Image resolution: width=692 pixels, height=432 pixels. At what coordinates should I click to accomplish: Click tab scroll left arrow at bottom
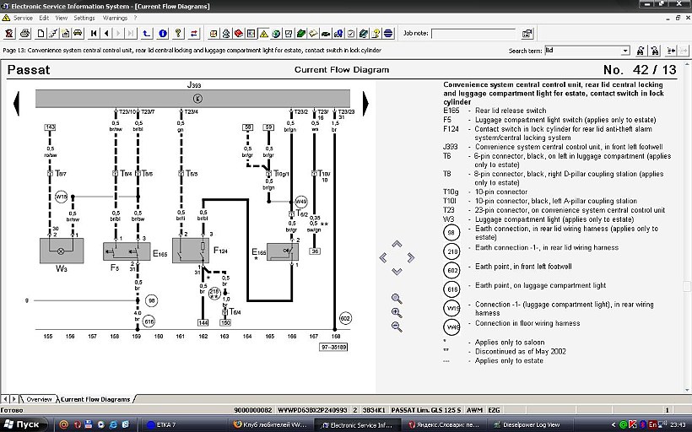5,399
